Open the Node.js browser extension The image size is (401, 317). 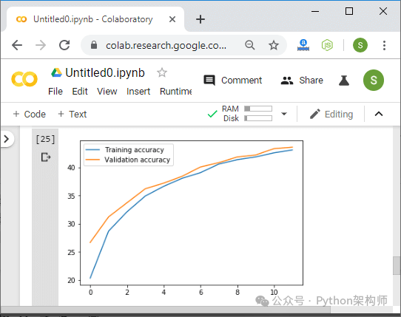tap(327, 45)
